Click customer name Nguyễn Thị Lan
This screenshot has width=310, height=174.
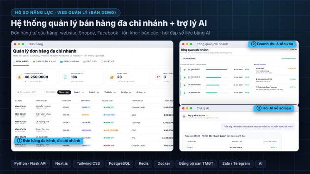(x=43, y=106)
